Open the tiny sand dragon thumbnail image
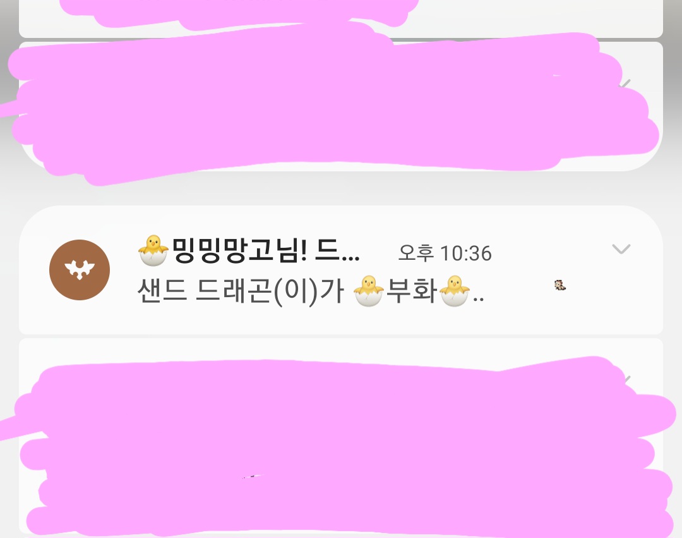Screen dimensions: 682x538 (560, 286)
